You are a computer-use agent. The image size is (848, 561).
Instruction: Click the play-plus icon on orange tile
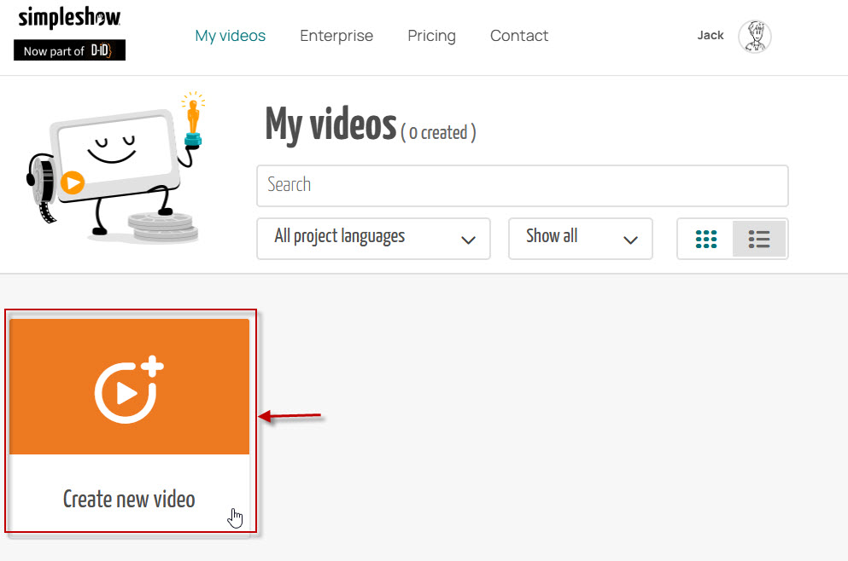(x=129, y=390)
